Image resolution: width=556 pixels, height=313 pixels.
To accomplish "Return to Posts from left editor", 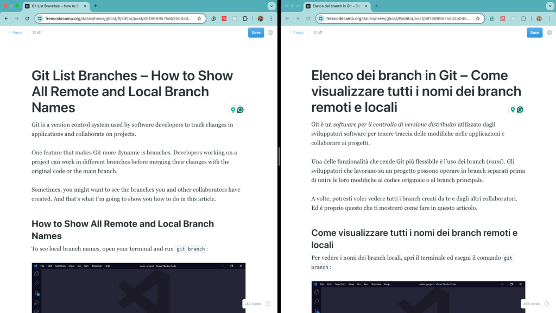I will (15, 32).
